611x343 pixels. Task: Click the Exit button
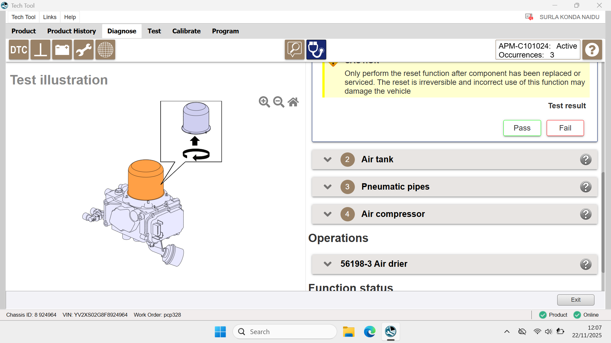tap(576, 300)
